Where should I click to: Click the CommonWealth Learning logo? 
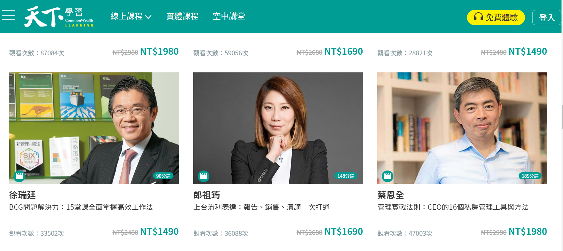(x=59, y=17)
